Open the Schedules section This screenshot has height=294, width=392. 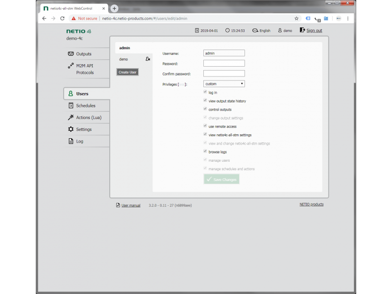(x=87, y=105)
